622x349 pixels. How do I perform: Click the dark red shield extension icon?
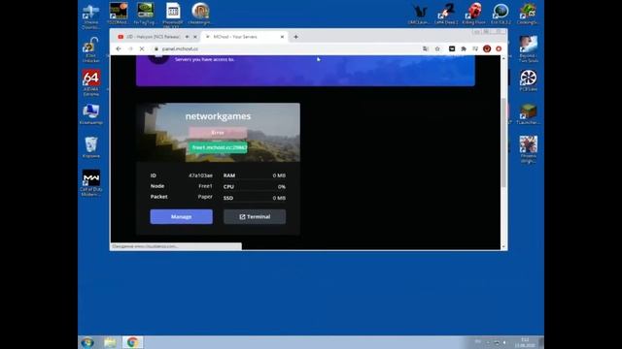tap(487, 48)
